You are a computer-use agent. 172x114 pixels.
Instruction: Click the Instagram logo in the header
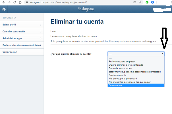tap(86, 9)
